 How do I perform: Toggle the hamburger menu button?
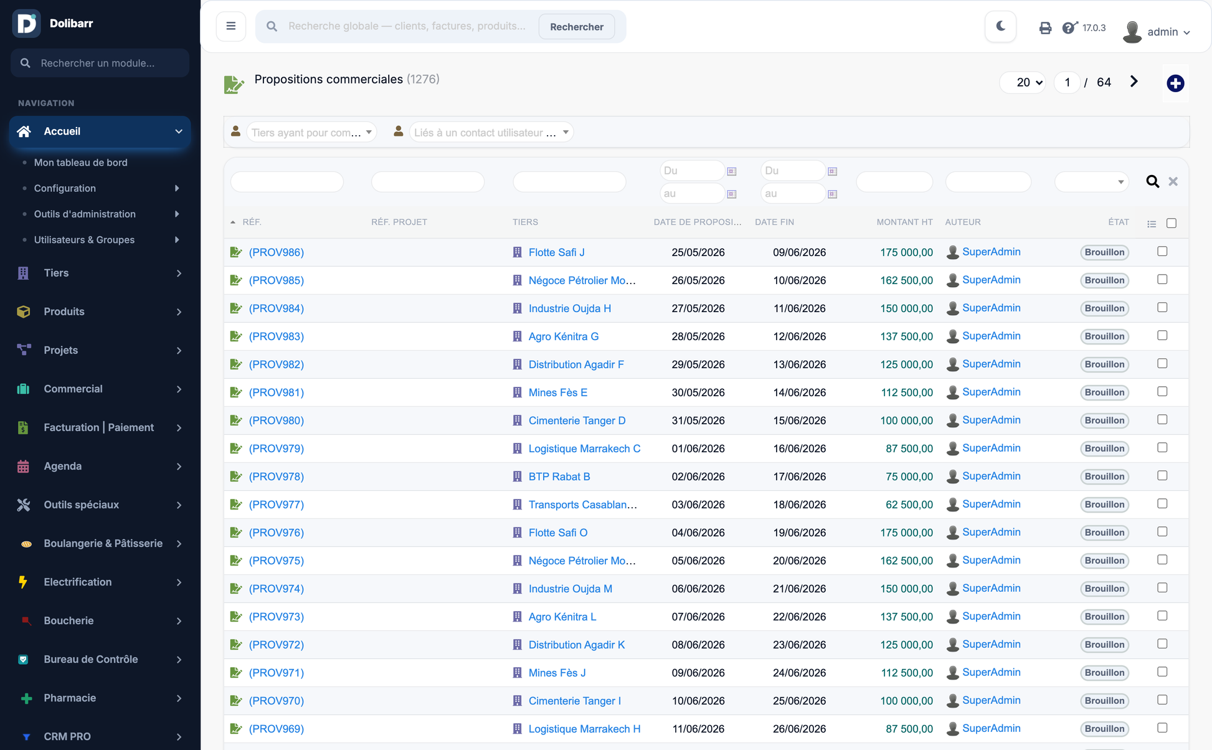click(231, 26)
